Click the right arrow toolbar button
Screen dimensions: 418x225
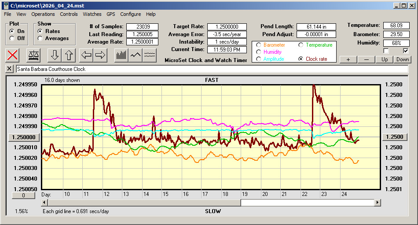click(x=101, y=55)
